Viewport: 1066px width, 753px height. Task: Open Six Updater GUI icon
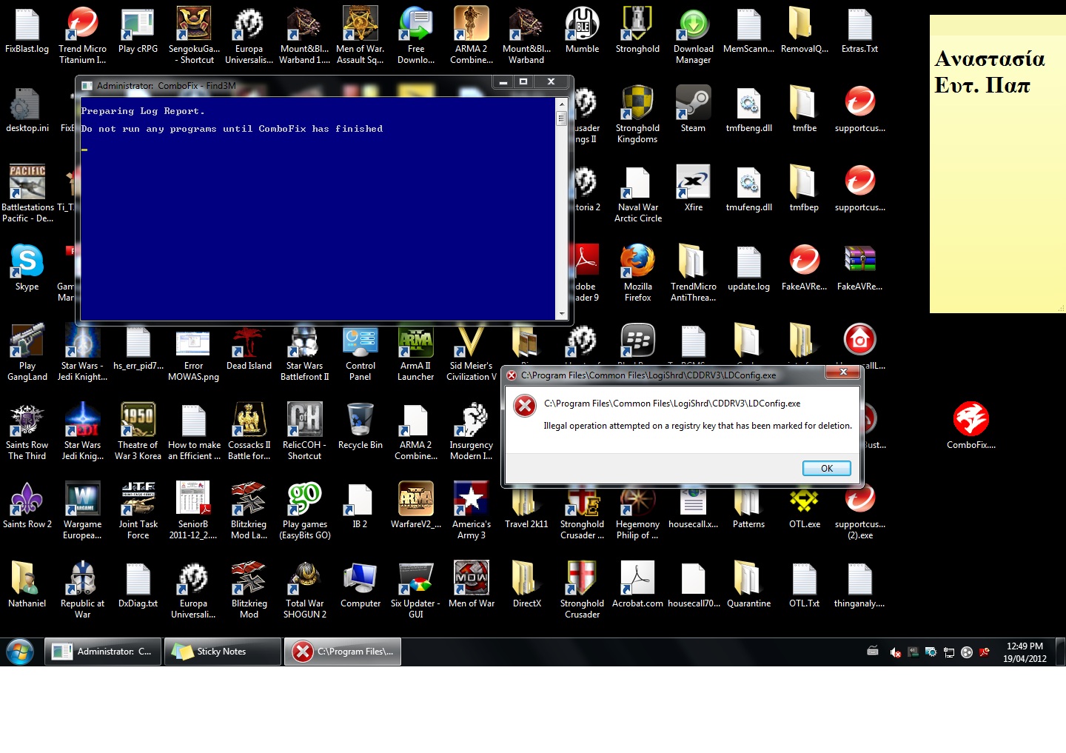click(416, 589)
